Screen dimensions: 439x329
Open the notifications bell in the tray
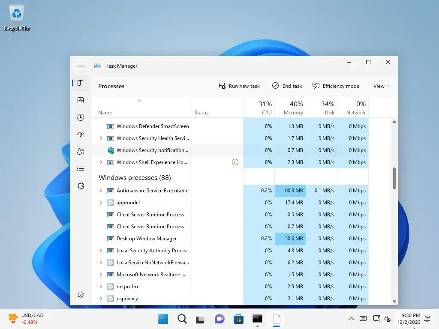(427, 319)
